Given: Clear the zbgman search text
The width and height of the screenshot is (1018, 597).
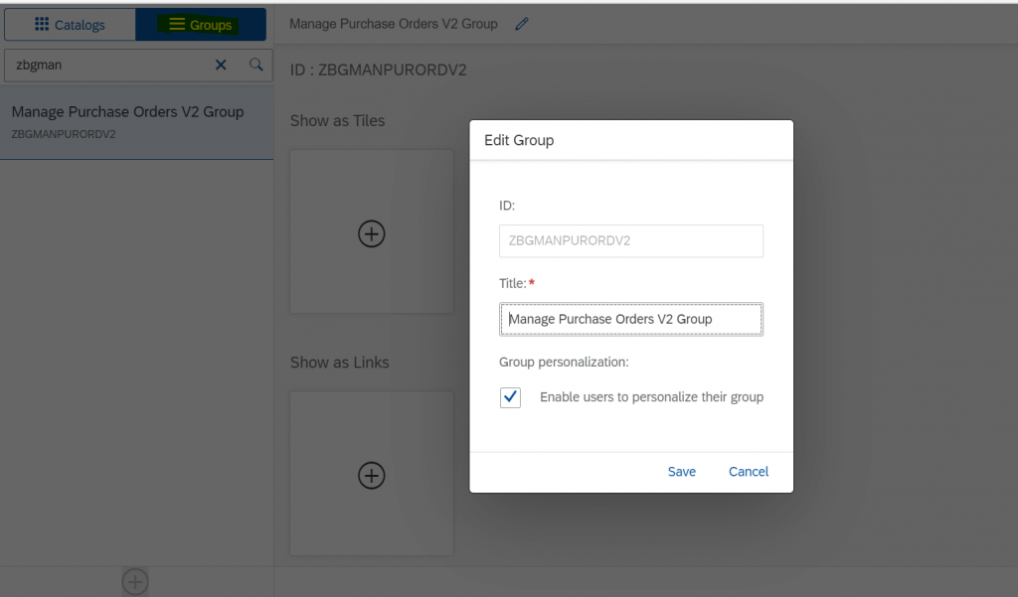Looking at the screenshot, I should [221, 65].
